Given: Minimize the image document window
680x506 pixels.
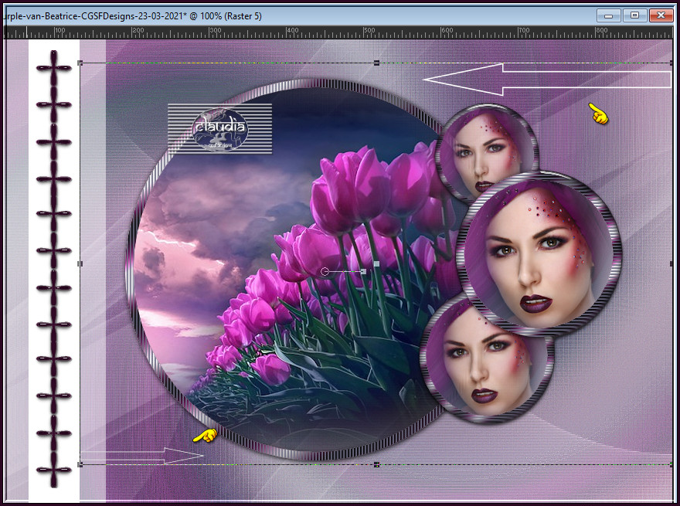Looking at the screenshot, I should click(x=608, y=15).
